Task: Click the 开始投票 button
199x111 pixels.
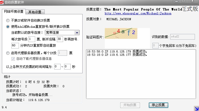Action: [x=130, y=105]
